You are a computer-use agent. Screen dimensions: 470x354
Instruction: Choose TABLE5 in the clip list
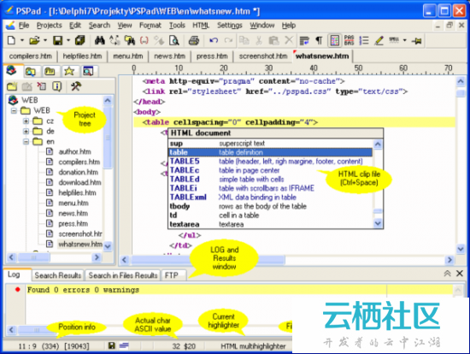click(x=270, y=162)
